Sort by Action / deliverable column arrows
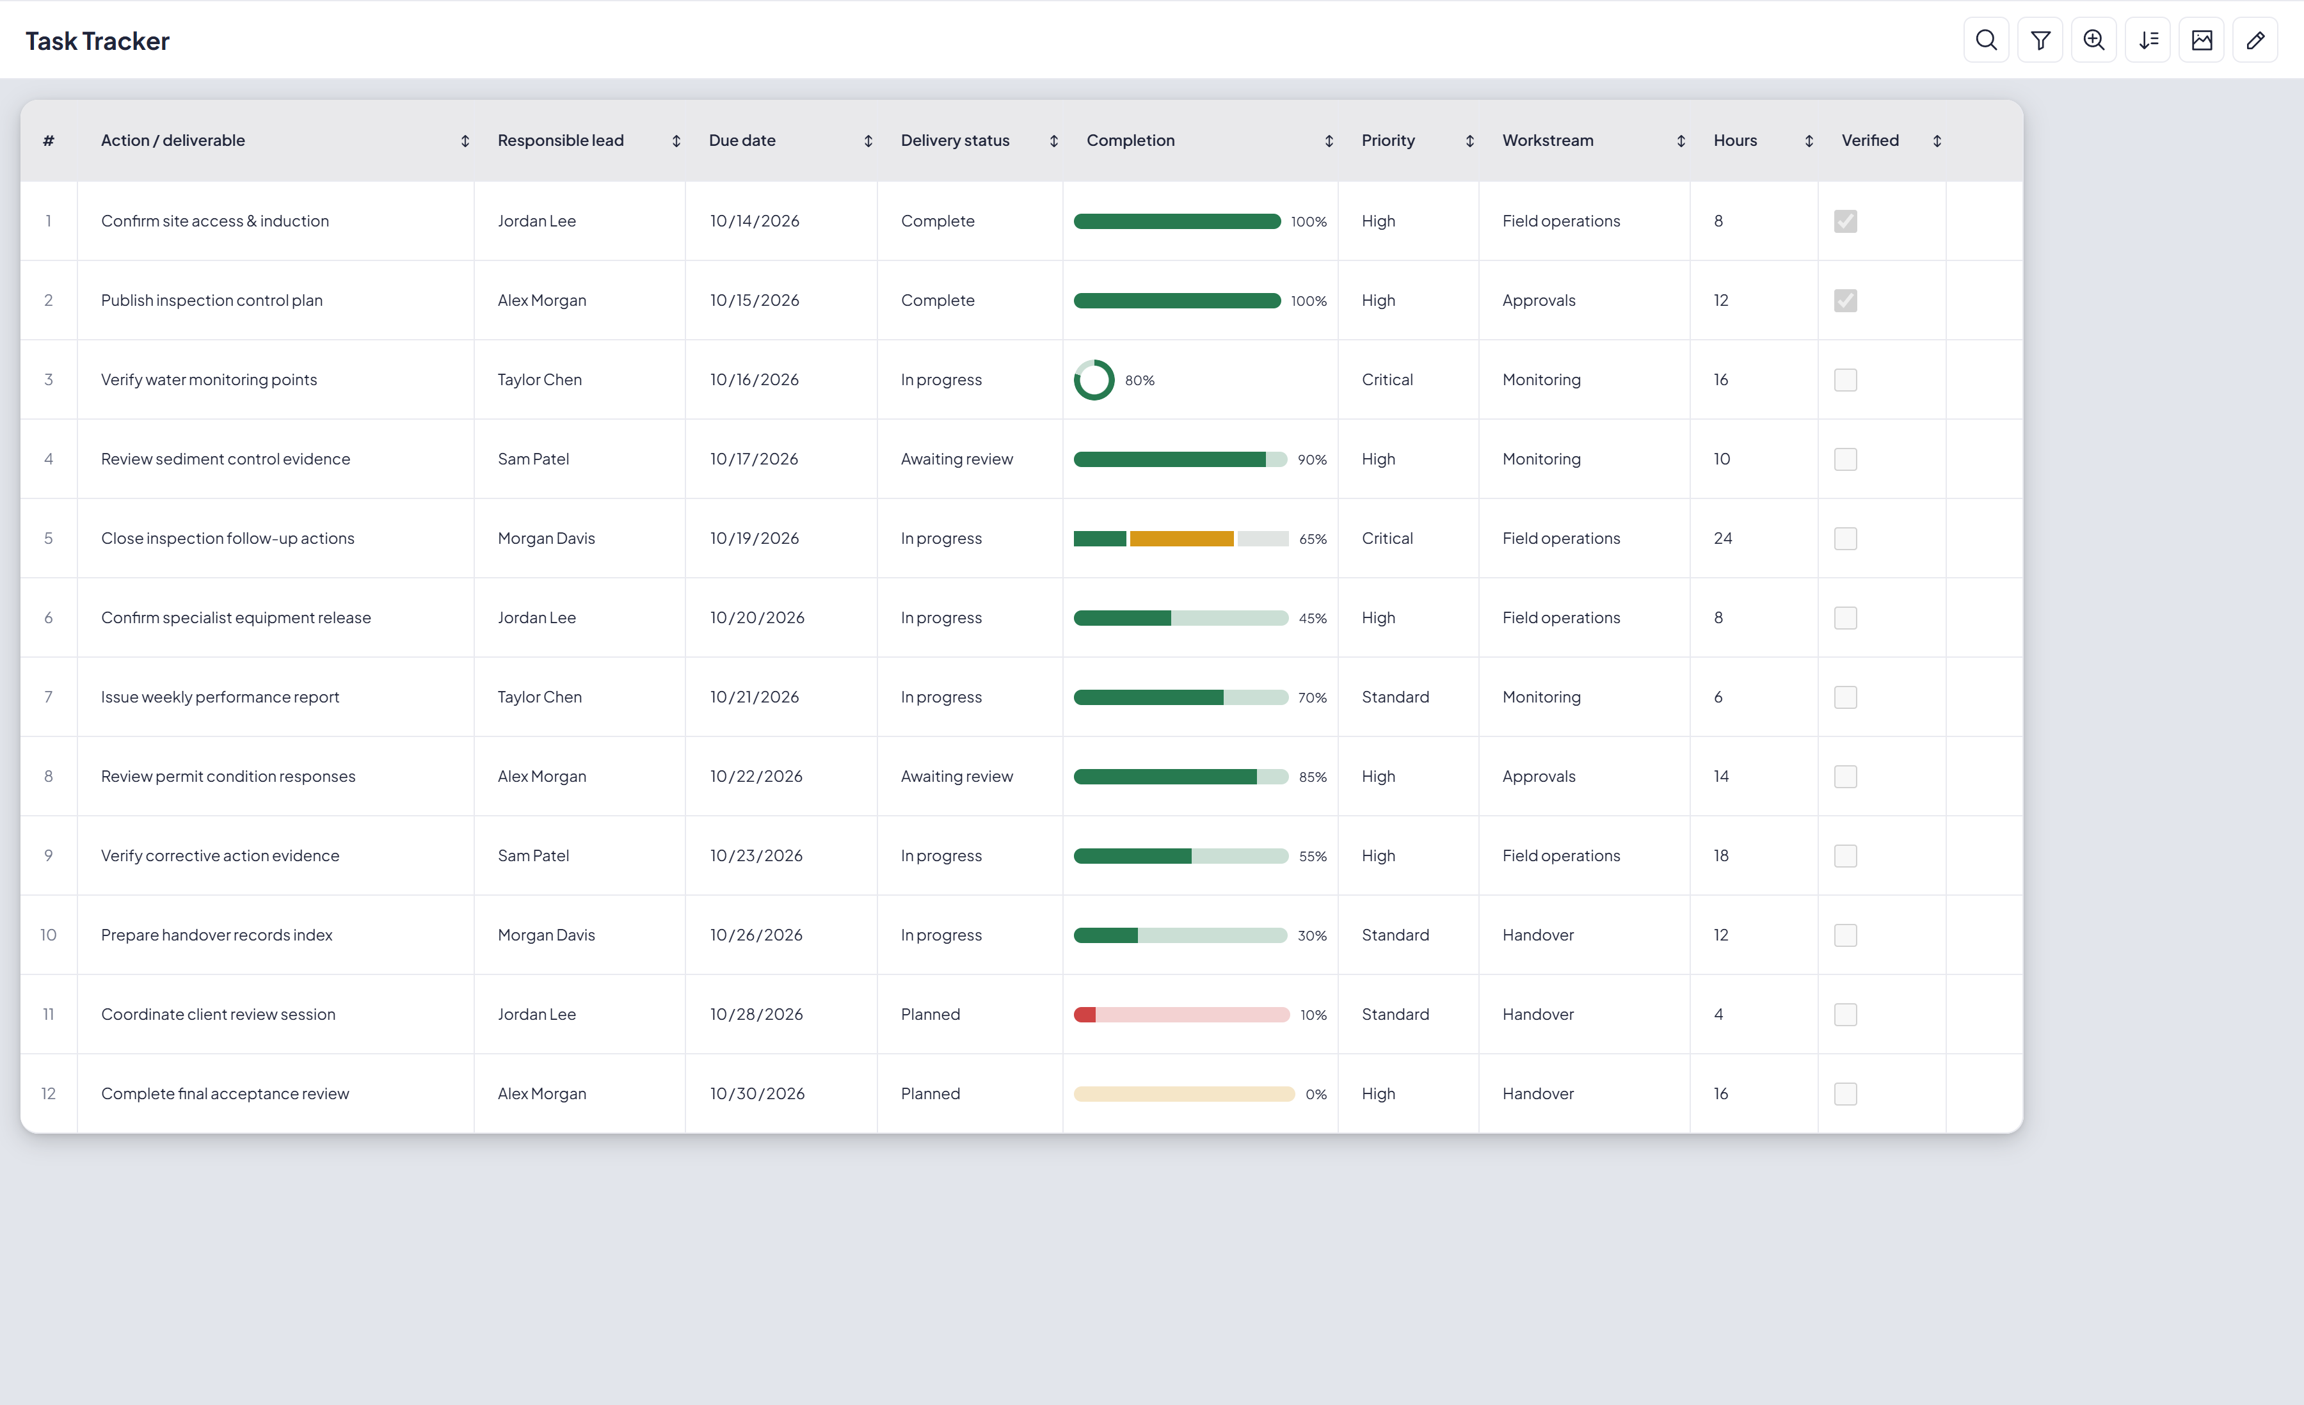 [x=465, y=141]
